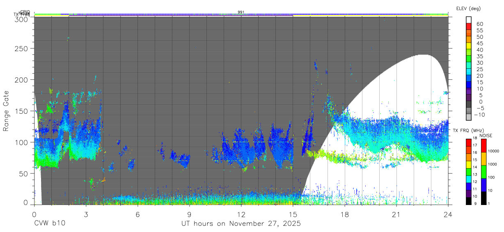Click the red swatch in ELEV color bar
Image resolution: width=504 pixels, height=232 pixels.
pyautogui.click(x=469, y=27)
